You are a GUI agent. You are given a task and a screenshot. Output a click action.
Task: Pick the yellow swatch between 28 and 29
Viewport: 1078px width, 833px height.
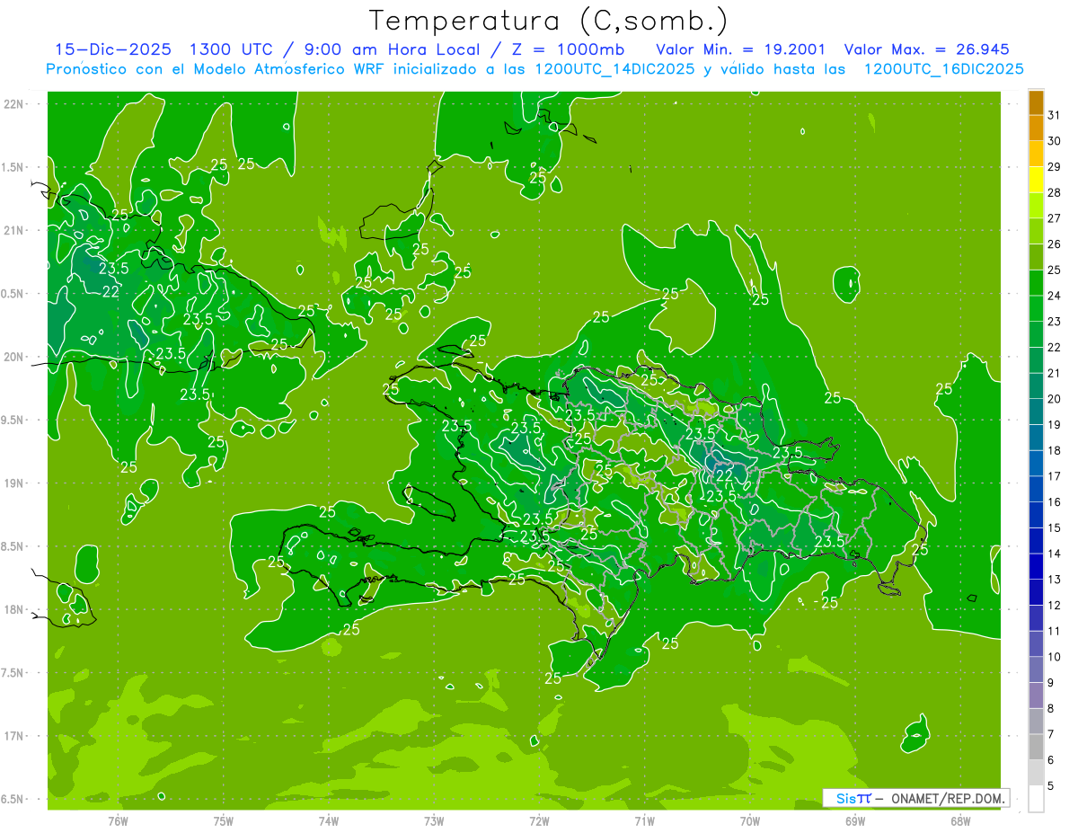coord(1036,180)
